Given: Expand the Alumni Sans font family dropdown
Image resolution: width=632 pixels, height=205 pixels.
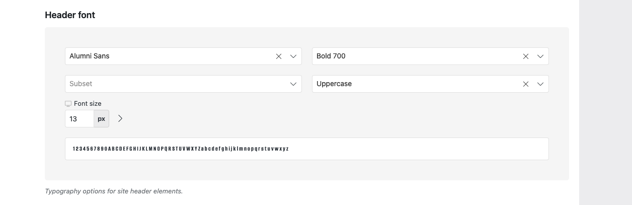Looking at the screenshot, I should point(293,56).
